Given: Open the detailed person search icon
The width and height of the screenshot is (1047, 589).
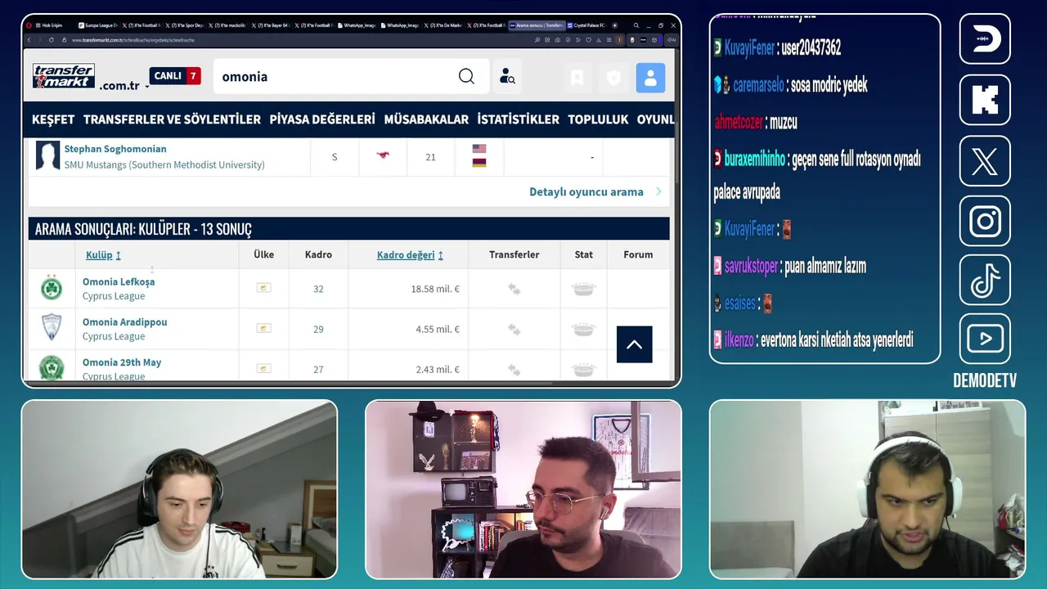Looking at the screenshot, I should pyautogui.click(x=507, y=76).
